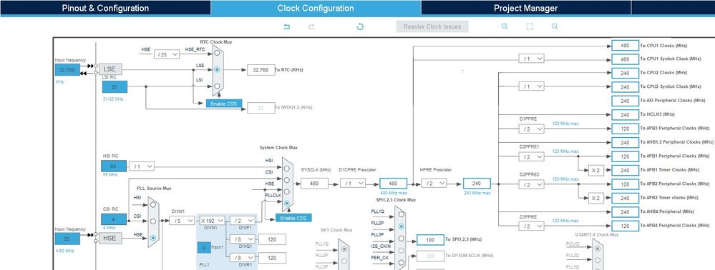
Task: Switch to Clock Configuration tab
Action: (316, 8)
